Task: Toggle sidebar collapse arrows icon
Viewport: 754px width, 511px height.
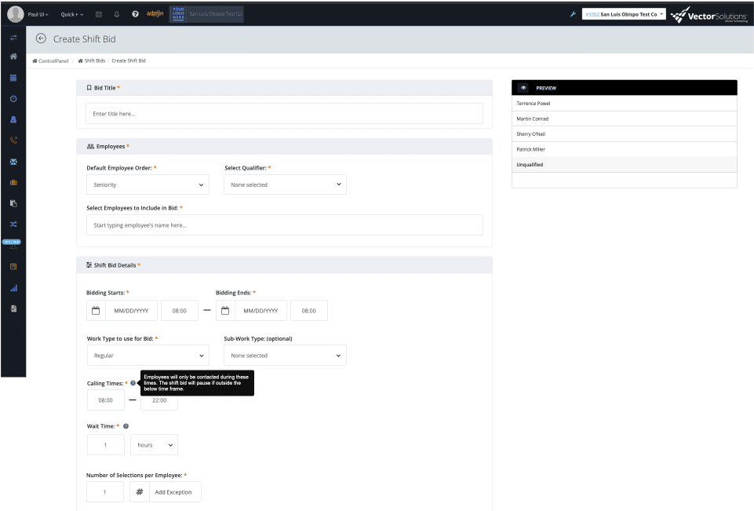Action: 13,38
